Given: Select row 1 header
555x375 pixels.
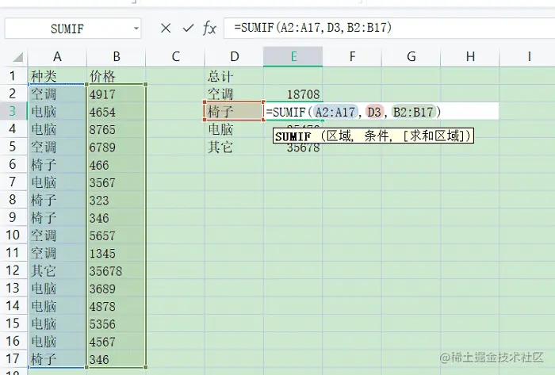Looking at the screenshot, I should tap(13, 75).
